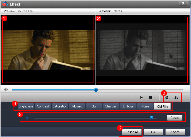The image size is (191, 137).
Task: Switch to the Saturation tab
Action: (x=60, y=106)
